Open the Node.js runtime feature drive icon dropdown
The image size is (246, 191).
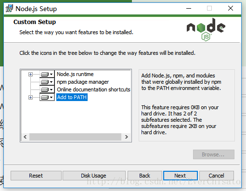point(47,74)
